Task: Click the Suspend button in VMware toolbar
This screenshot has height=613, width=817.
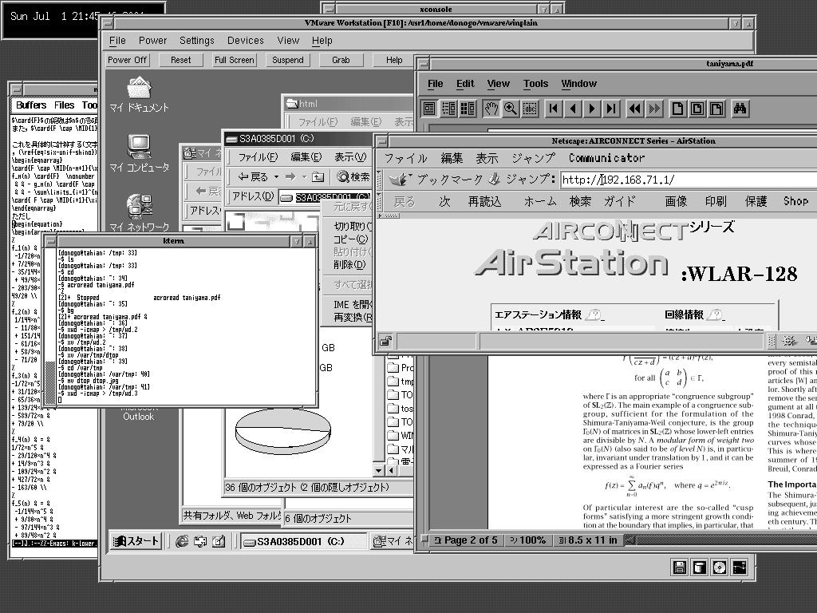Action: pos(288,60)
